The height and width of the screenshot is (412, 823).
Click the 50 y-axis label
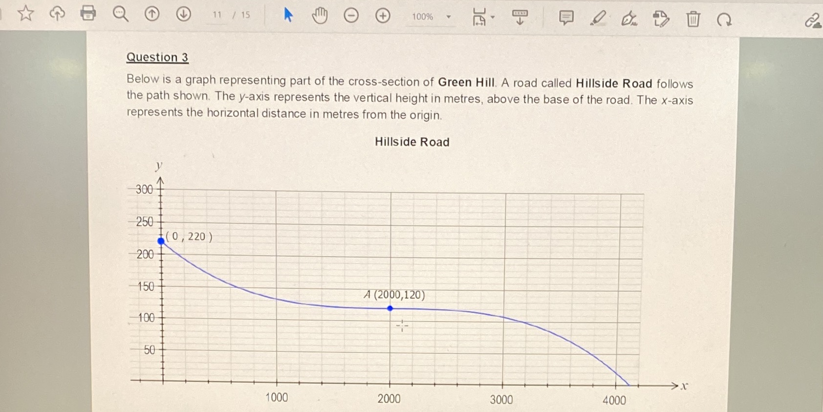pyautogui.click(x=149, y=350)
